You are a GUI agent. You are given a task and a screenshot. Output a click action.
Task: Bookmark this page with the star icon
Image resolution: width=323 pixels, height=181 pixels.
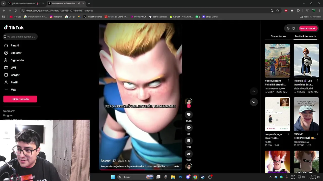point(278,11)
